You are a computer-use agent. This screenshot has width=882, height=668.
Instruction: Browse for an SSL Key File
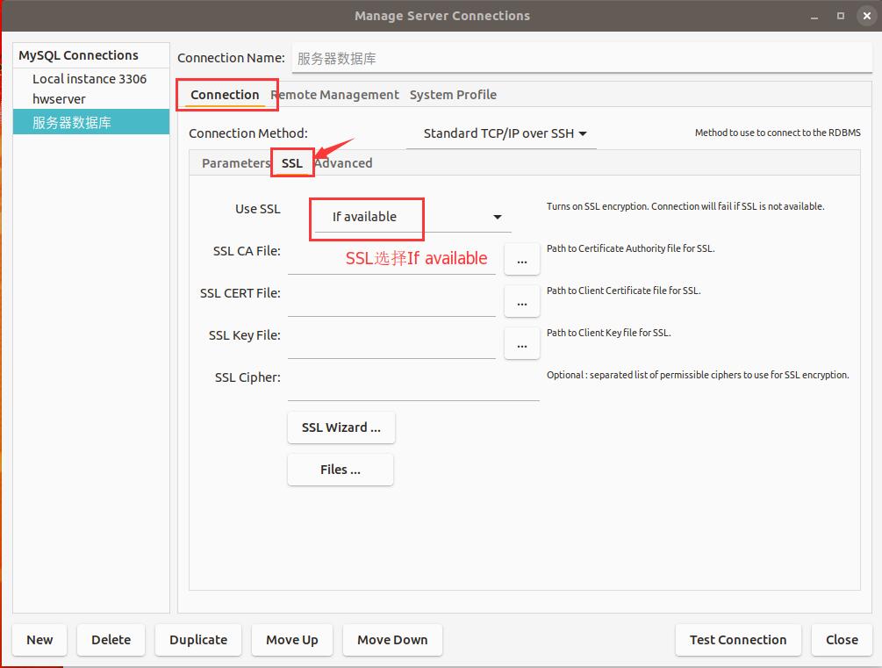pyautogui.click(x=521, y=343)
